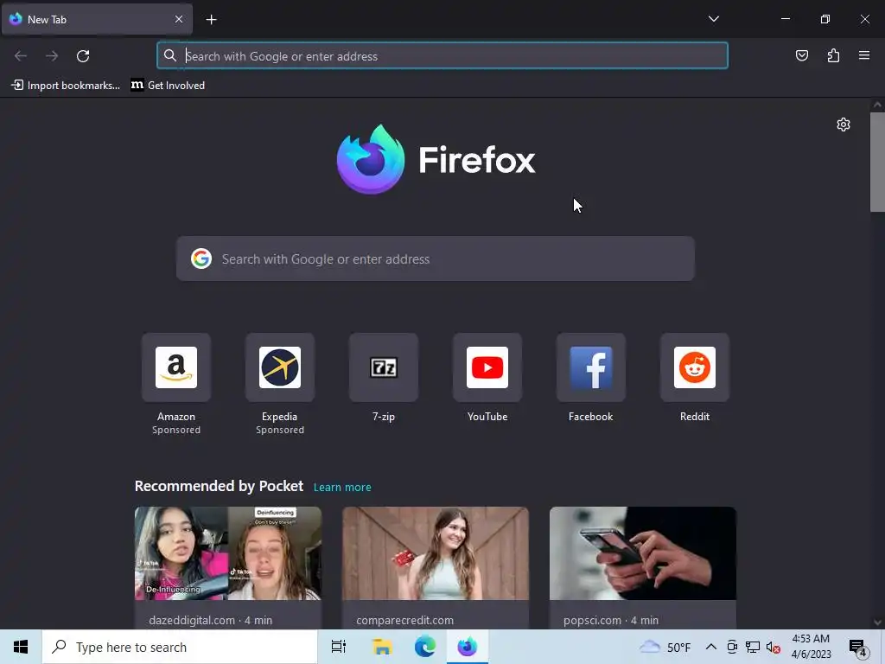Viewport: 885px width, 664px height.
Task: Click the Learn more Pocket link
Action: click(342, 488)
